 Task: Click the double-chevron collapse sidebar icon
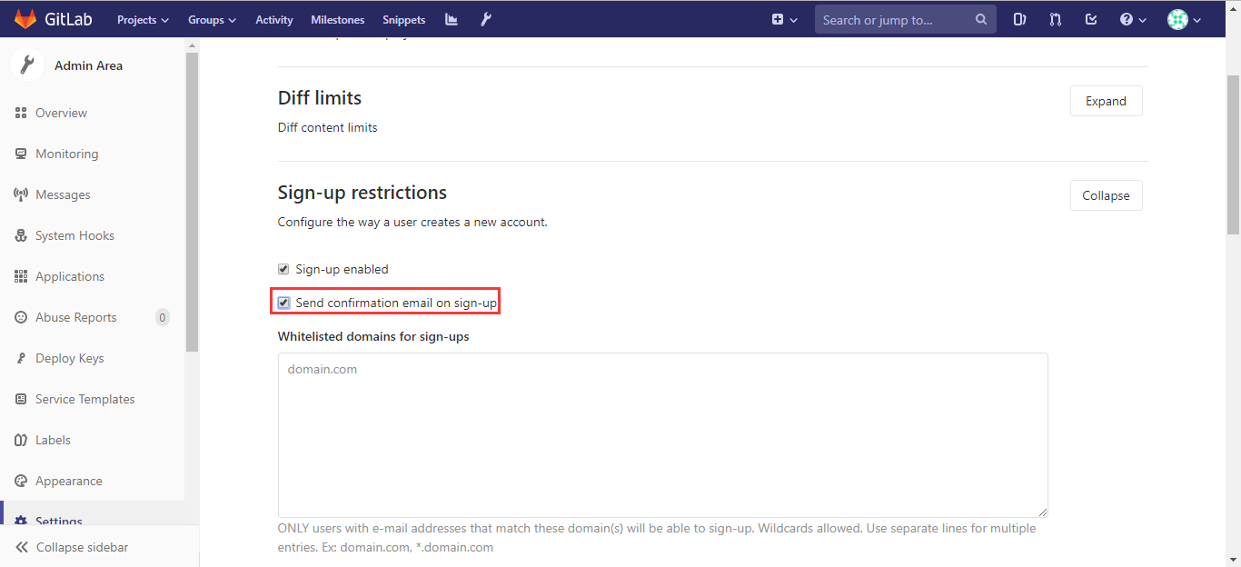(x=21, y=547)
